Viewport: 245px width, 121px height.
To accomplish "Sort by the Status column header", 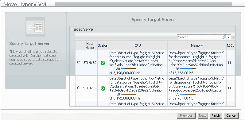I will click(x=103, y=46).
